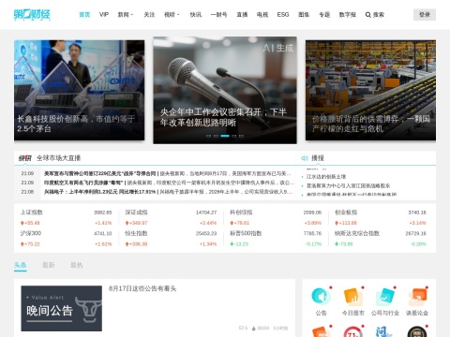Open the 印度航空 news flash

(169, 183)
